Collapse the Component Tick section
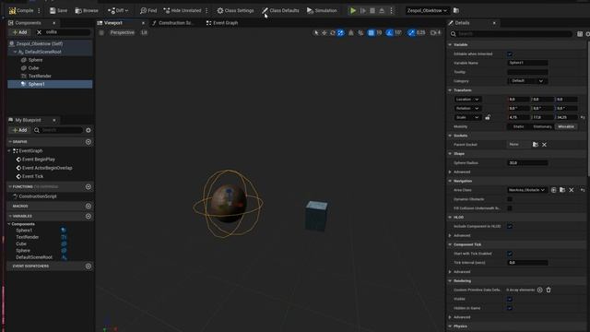This screenshot has height=332, width=590. coord(450,244)
